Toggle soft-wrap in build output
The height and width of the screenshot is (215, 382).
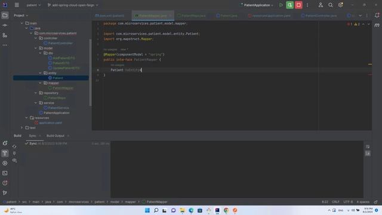point(368,146)
